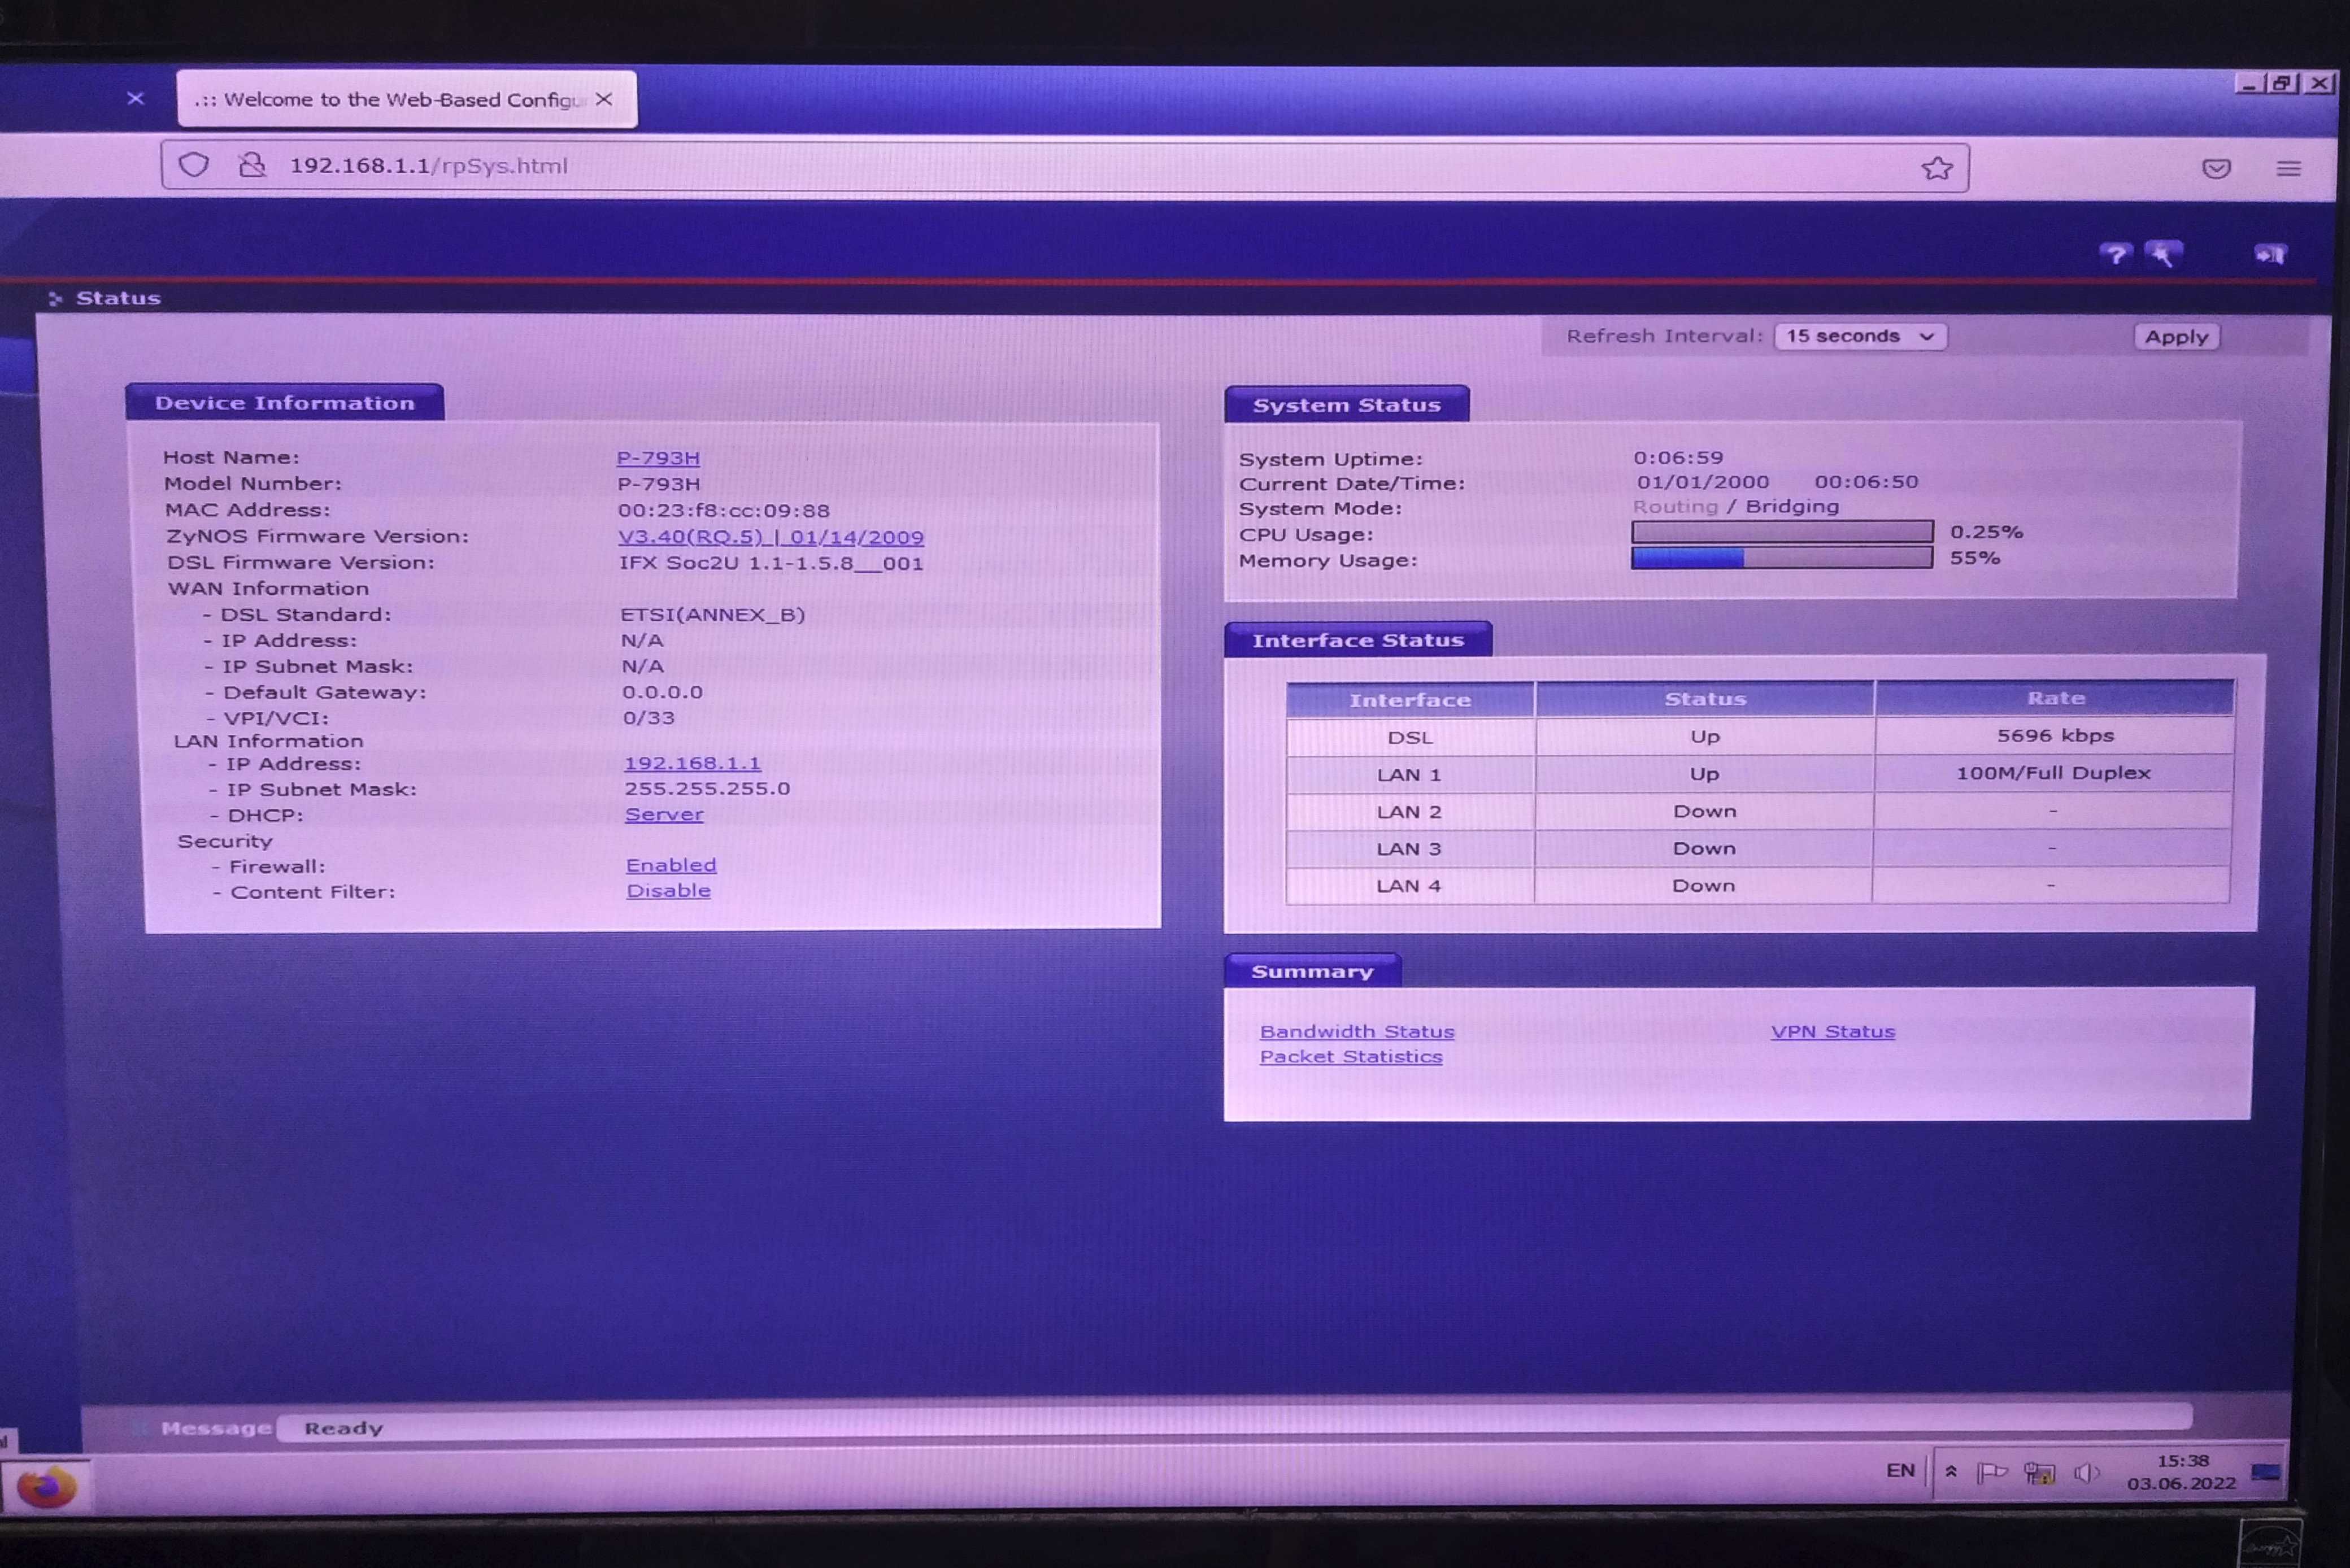Viewport: 2350px width, 1568px height.
Task: Expand the Device Information host name link
Action: pyautogui.click(x=656, y=457)
